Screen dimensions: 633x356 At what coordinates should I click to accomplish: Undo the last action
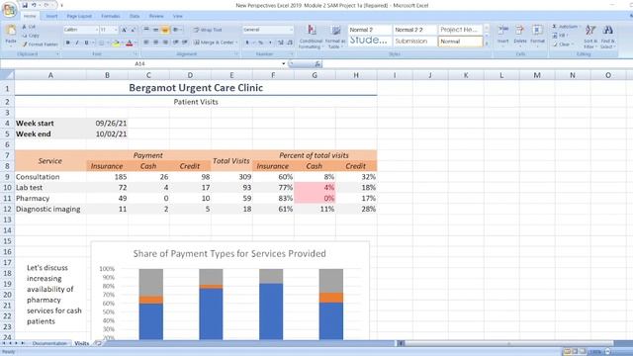(34, 5)
